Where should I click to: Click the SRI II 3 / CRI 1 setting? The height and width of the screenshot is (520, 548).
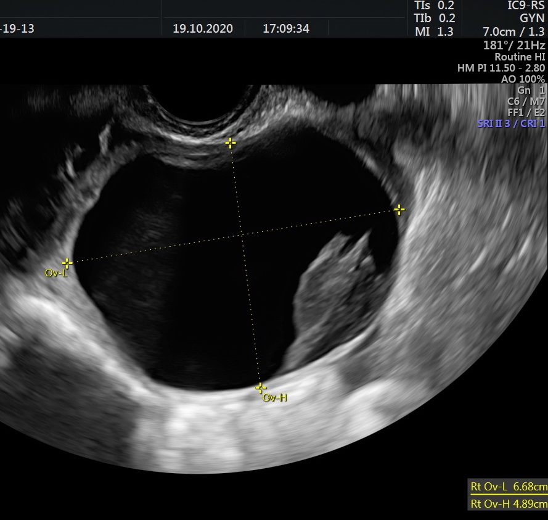click(x=511, y=123)
